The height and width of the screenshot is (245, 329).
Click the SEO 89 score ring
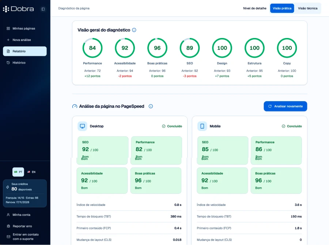190,48
